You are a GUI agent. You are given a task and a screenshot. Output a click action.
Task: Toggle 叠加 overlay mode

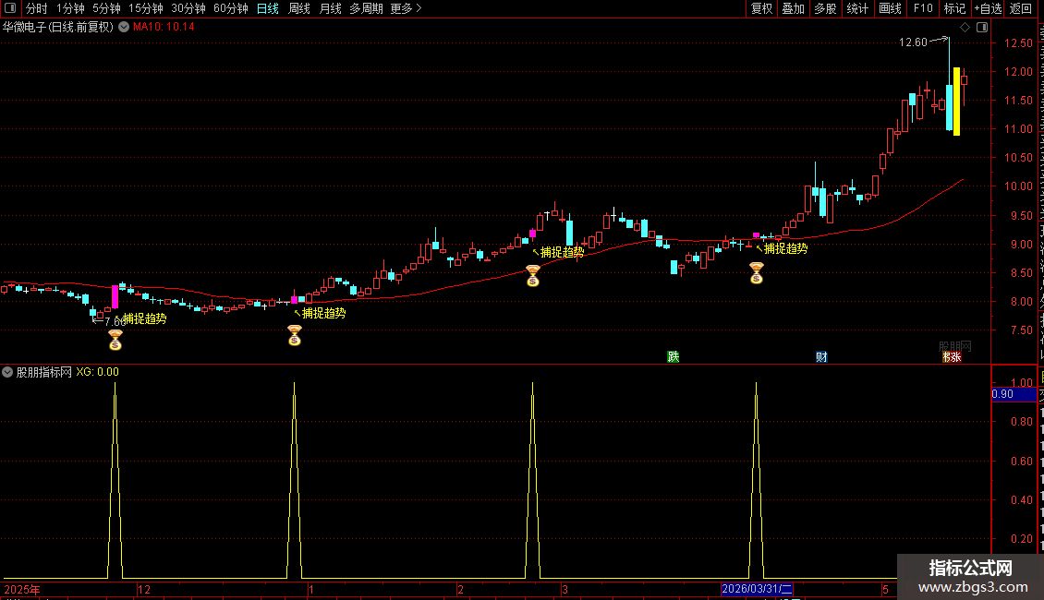pos(793,8)
